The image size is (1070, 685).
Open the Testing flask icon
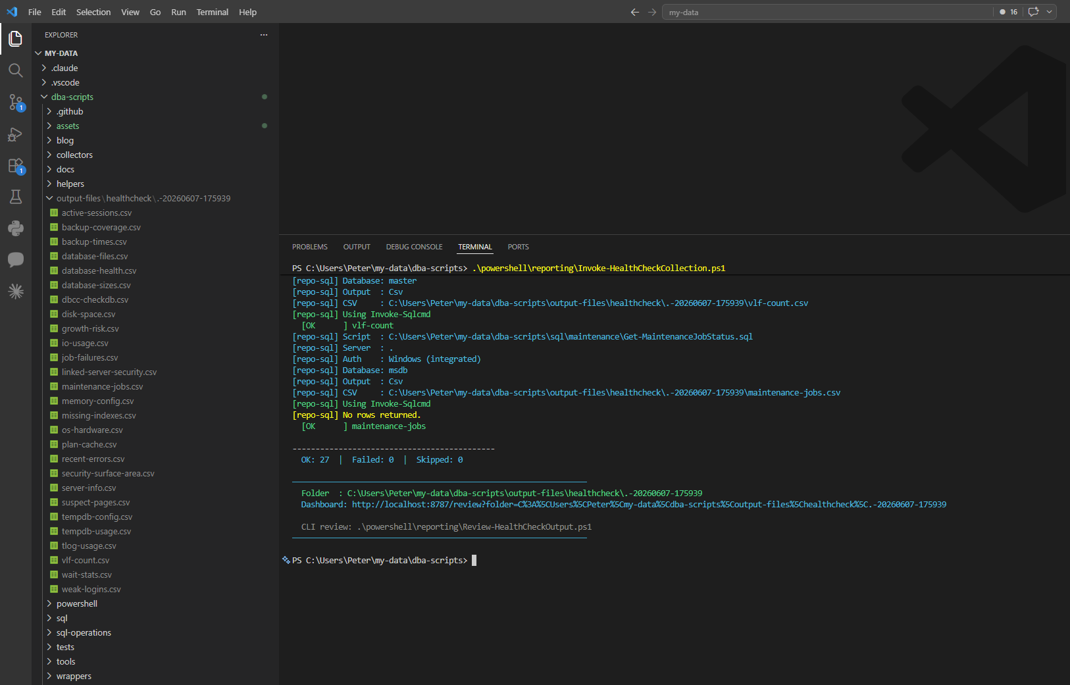click(16, 197)
